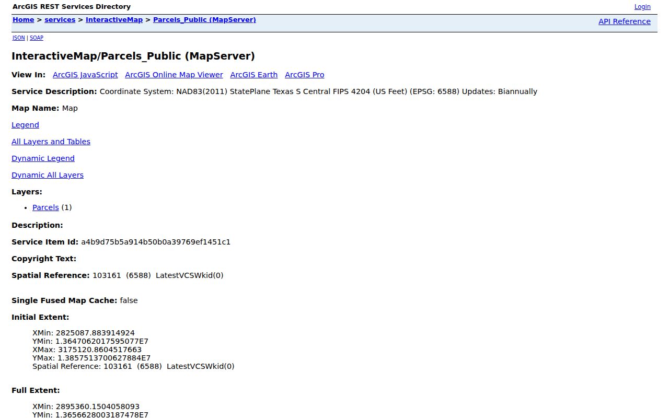Open the Login link

tap(642, 7)
